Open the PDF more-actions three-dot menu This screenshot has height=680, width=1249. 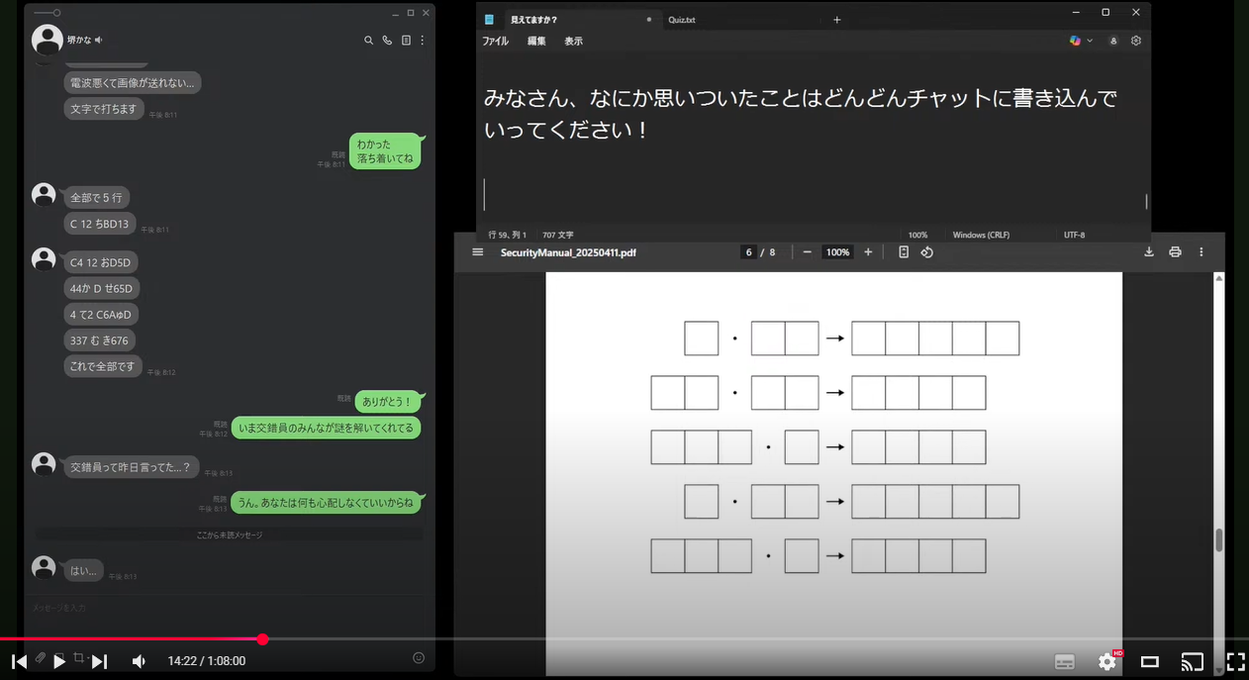(1201, 252)
